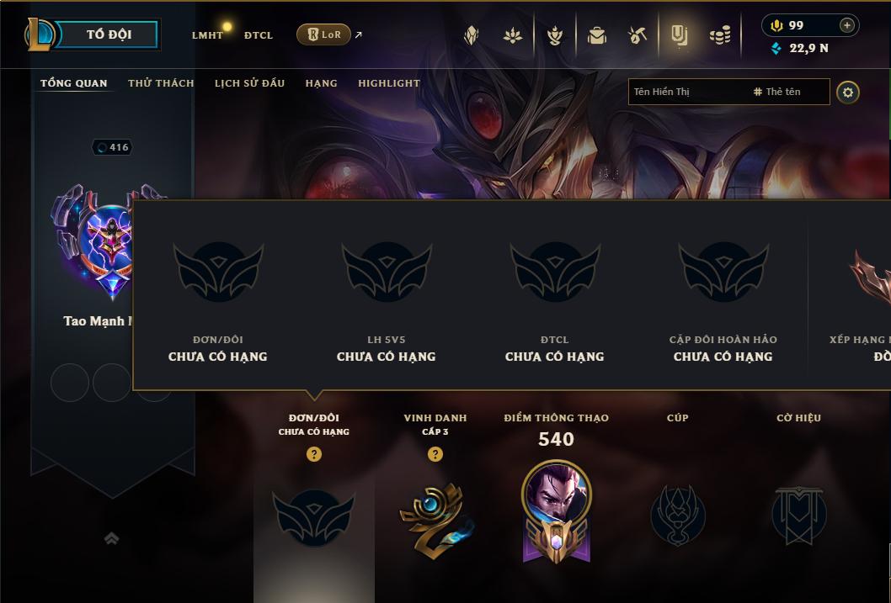
Task: Open the Store coins icon
Action: (x=720, y=35)
